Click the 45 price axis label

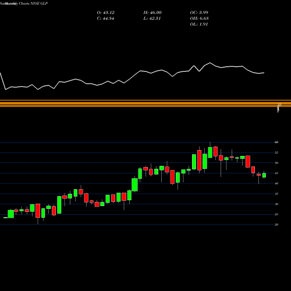[276, 173]
